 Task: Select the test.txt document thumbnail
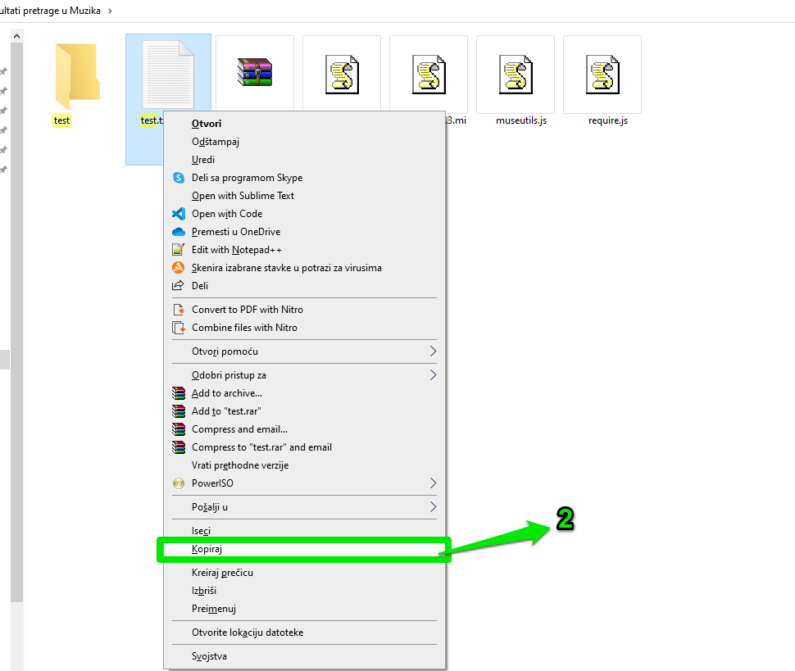tap(168, 74)
